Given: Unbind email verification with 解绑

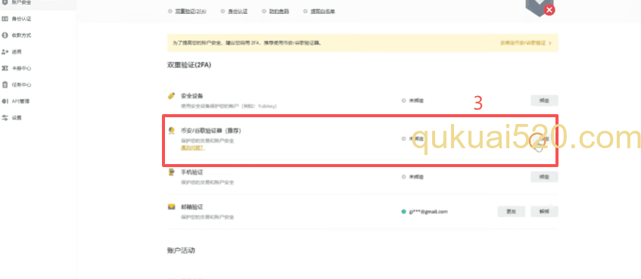Looking at the screenshot, I should click(544, 212).
